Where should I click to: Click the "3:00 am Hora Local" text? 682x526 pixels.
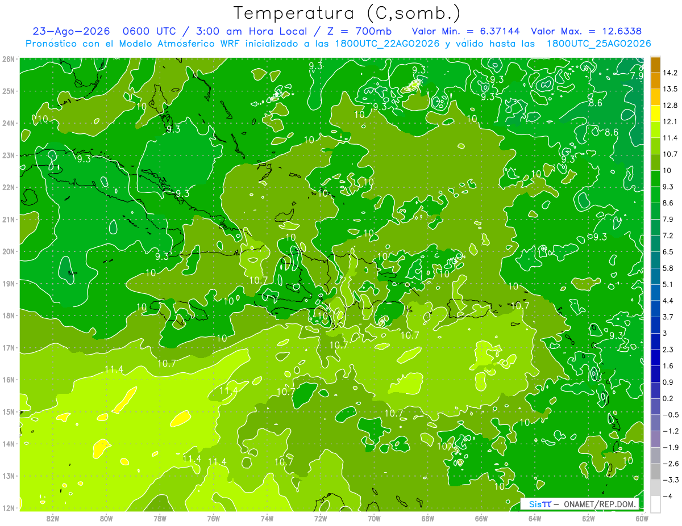tap(251, 31)
